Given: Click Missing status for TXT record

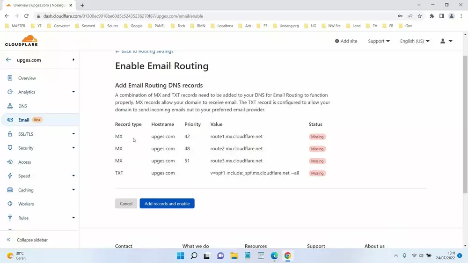Looking at the screenshot, I should (317, 173).
